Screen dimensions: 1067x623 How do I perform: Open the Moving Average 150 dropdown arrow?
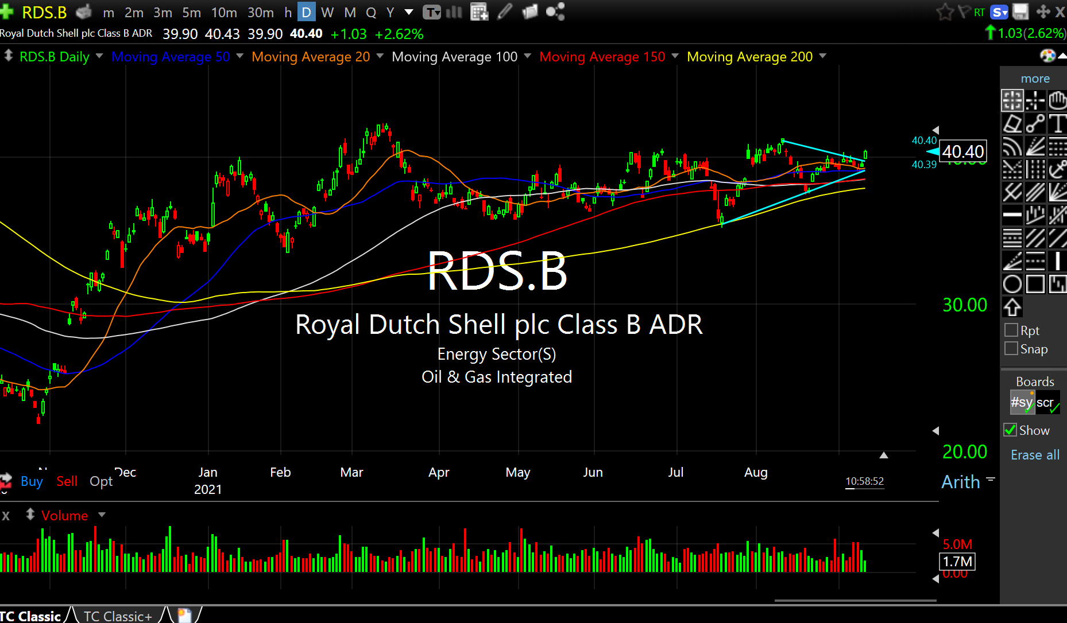[x=675, y=56]
